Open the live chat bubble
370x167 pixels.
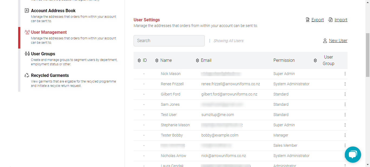click(353, 155)
